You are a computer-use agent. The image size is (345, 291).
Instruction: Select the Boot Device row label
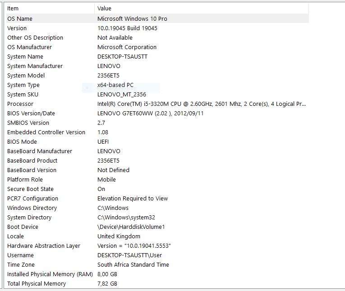pos(23,227)
